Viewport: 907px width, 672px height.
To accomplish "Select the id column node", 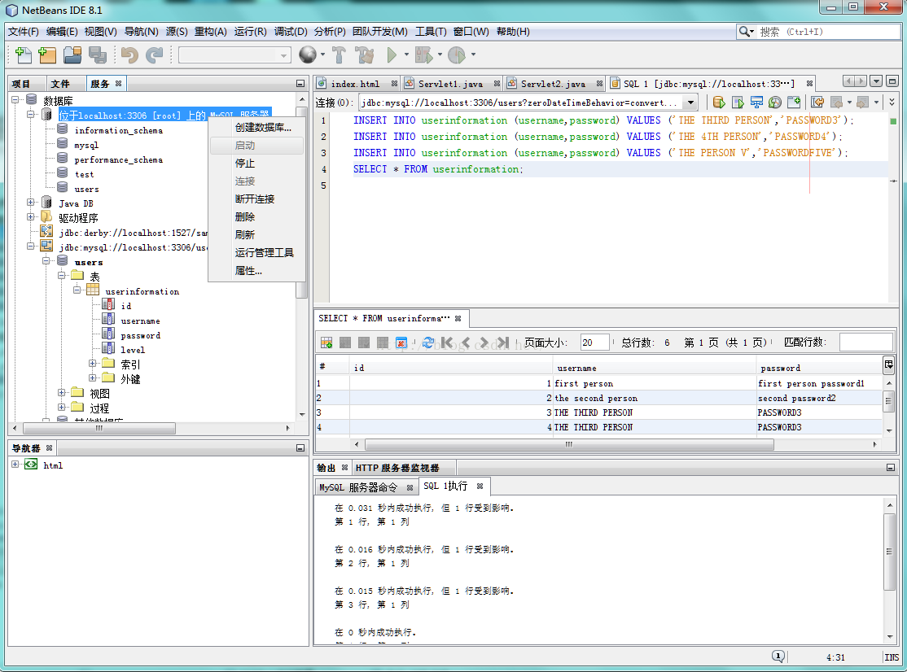I will click(x=125, y=306).
